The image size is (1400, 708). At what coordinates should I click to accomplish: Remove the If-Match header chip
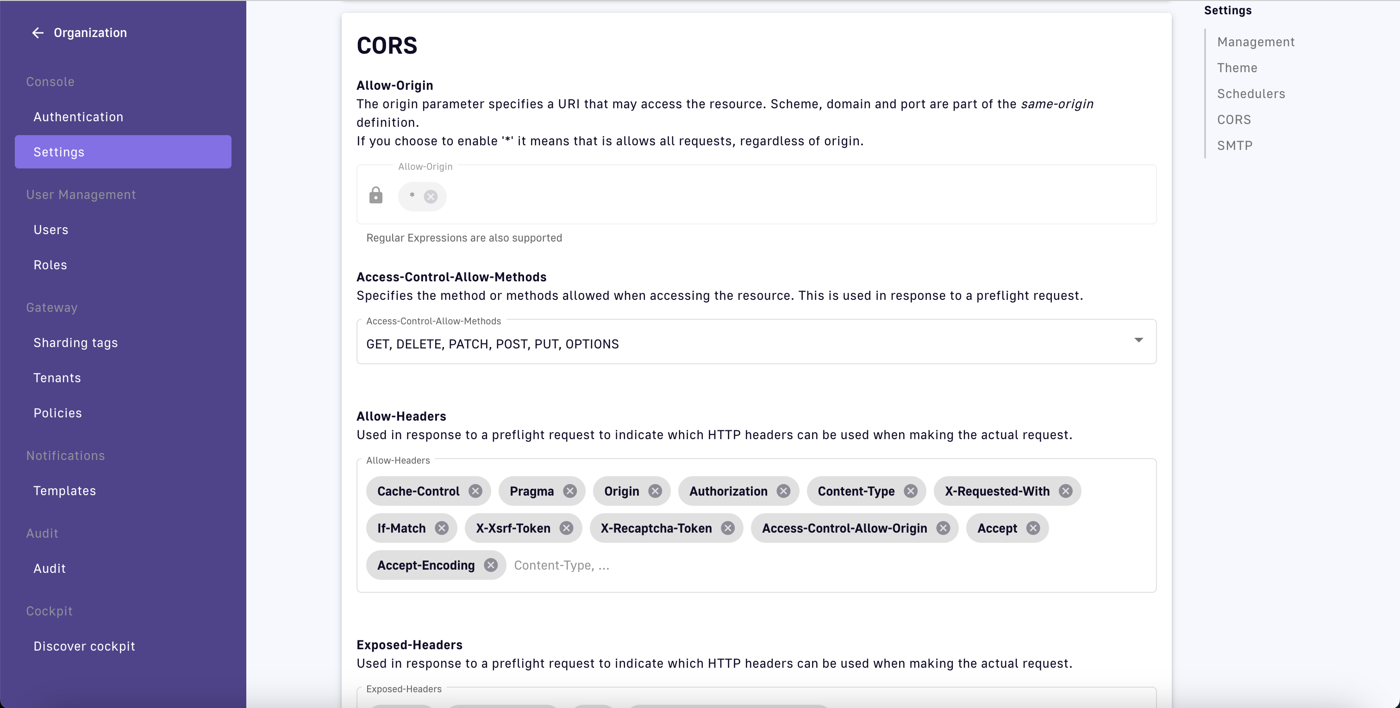[x=442, y=528]
